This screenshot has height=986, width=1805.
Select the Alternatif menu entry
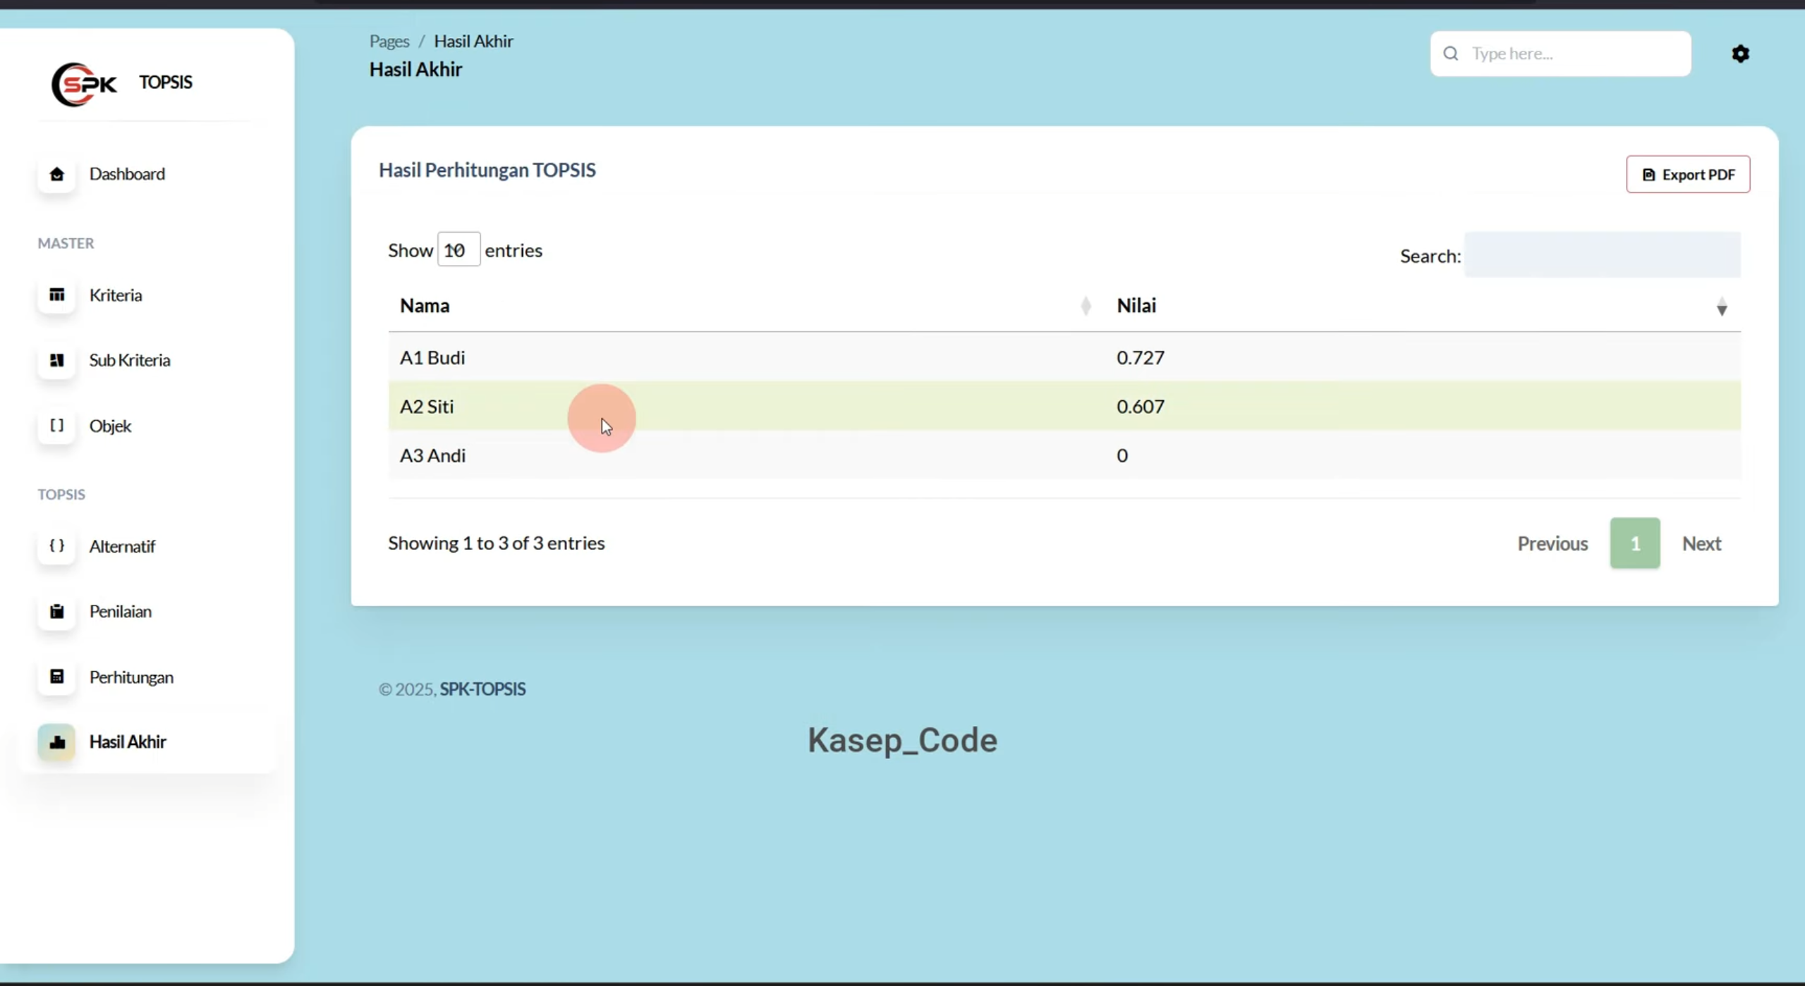coord(122,546)
